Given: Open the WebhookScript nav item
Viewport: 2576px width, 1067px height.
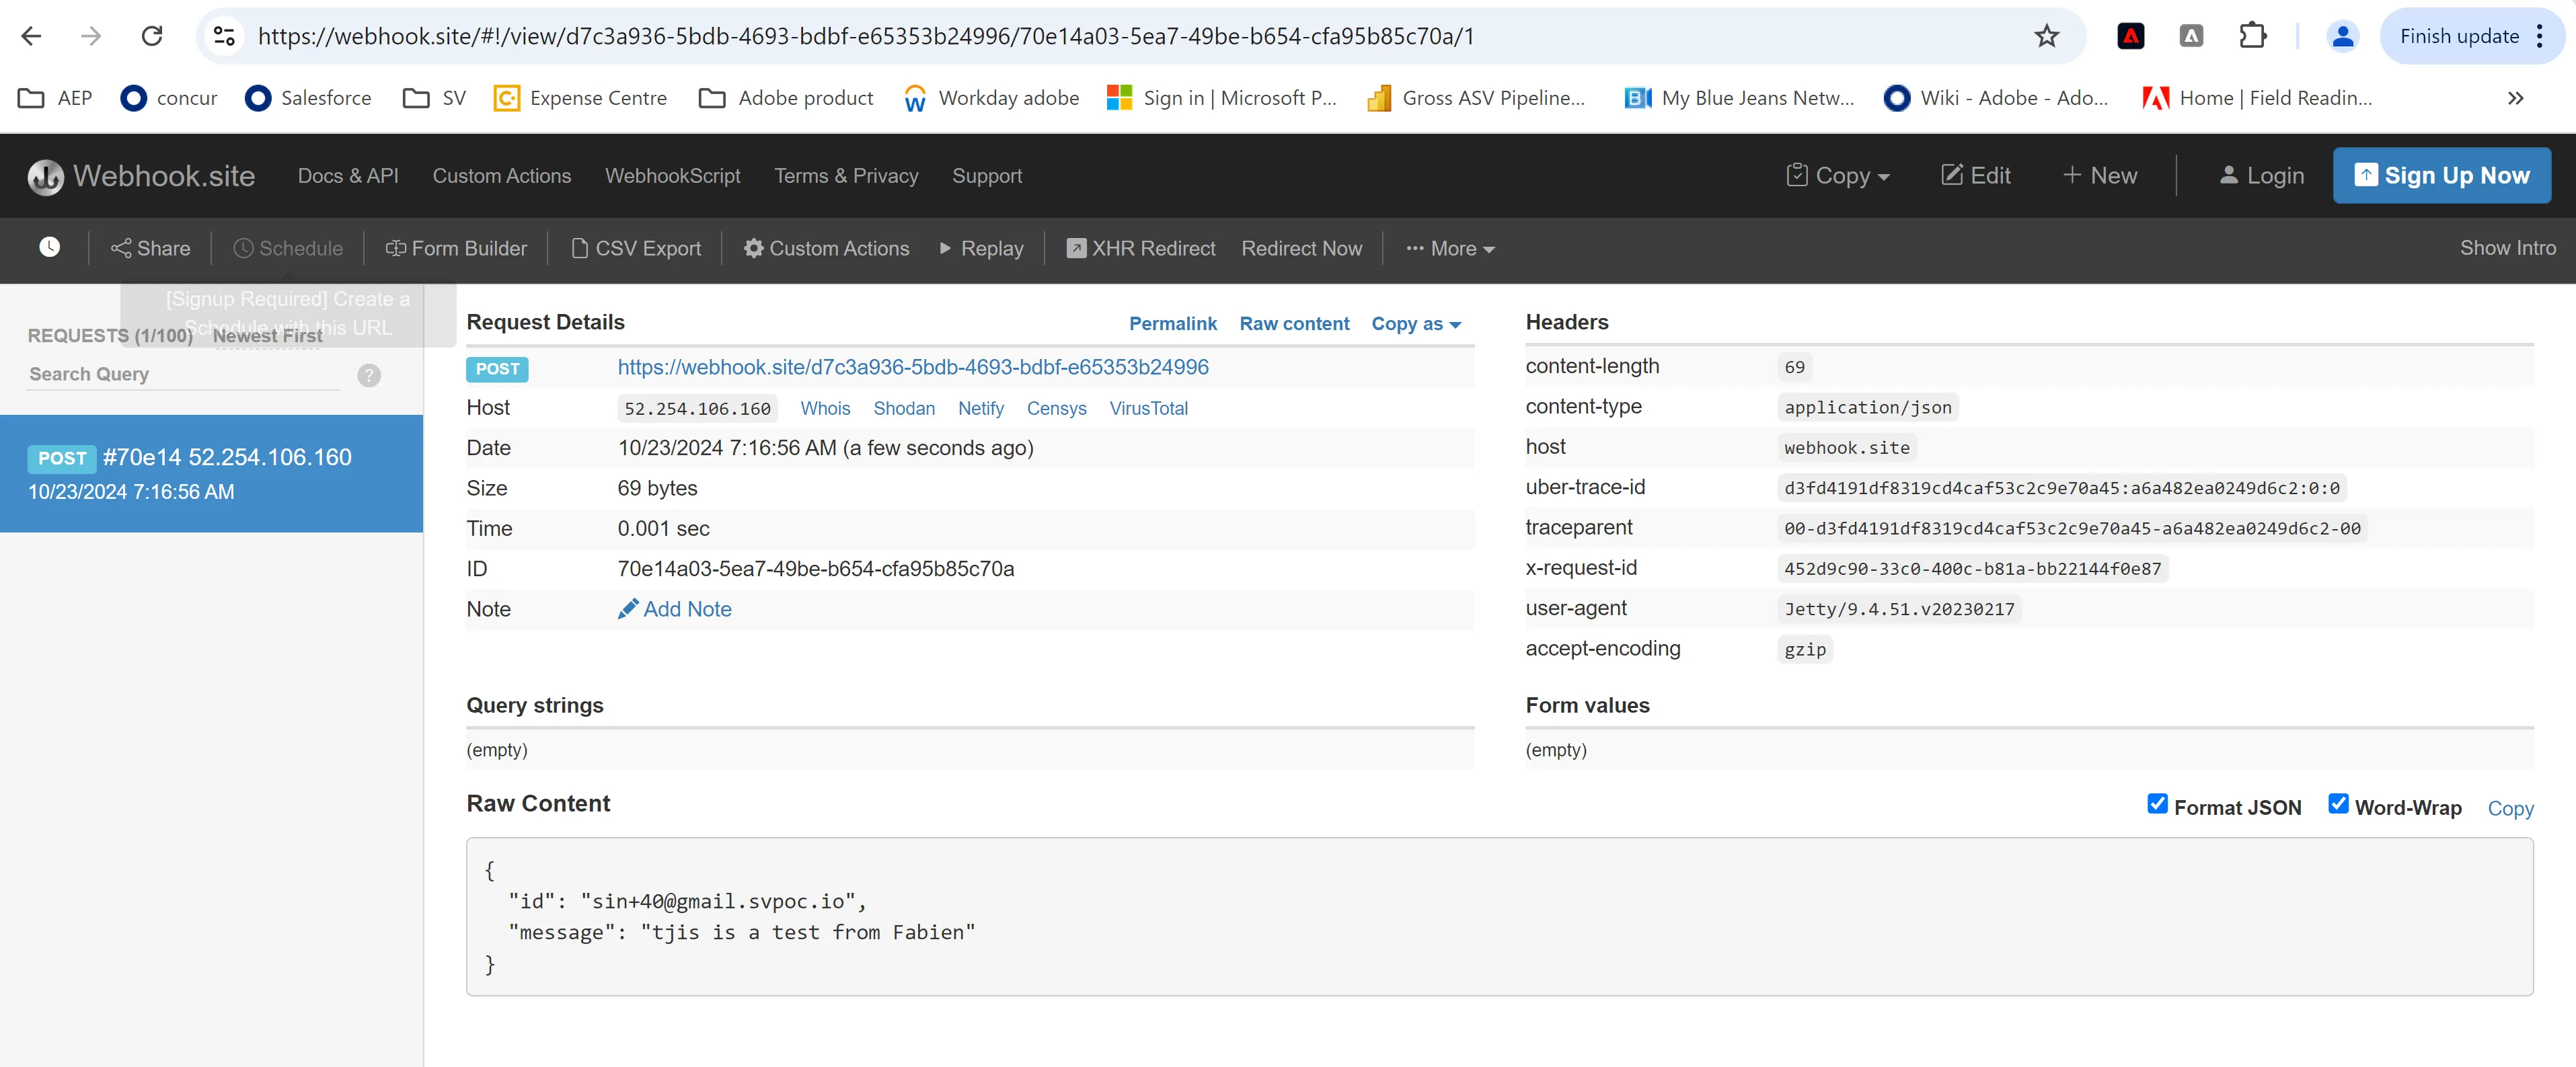Looking at the screenshot, I should tap(672, 176).
